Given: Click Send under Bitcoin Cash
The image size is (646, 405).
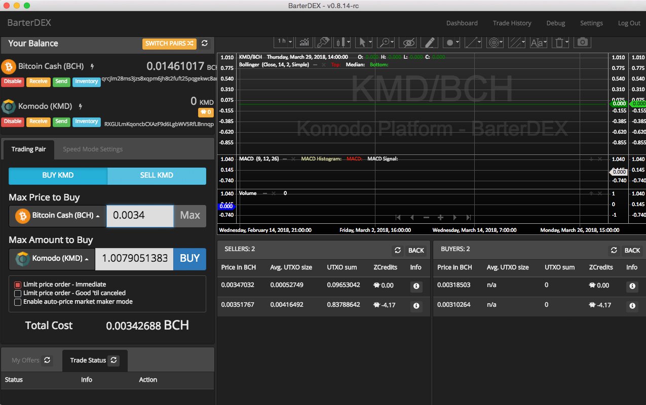Looking at the screenshot, I should (61, 82).
